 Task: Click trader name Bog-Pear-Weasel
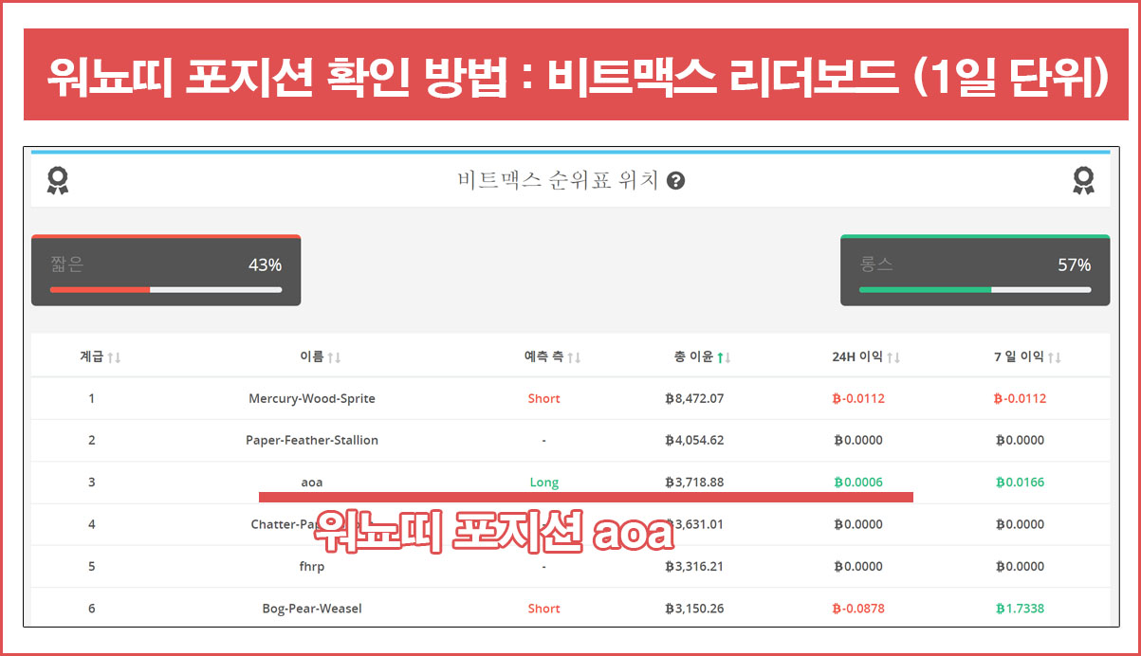click(312, 609)
